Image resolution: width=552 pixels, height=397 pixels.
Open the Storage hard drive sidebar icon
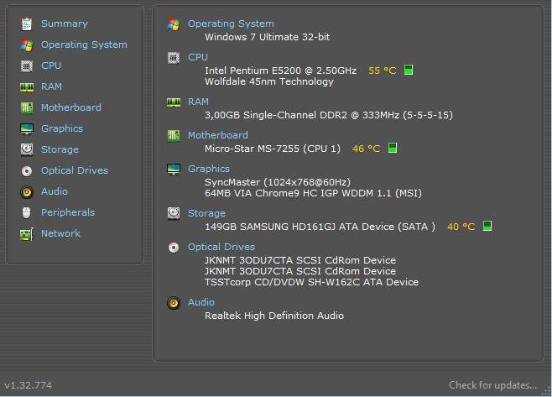coord(27,149)
